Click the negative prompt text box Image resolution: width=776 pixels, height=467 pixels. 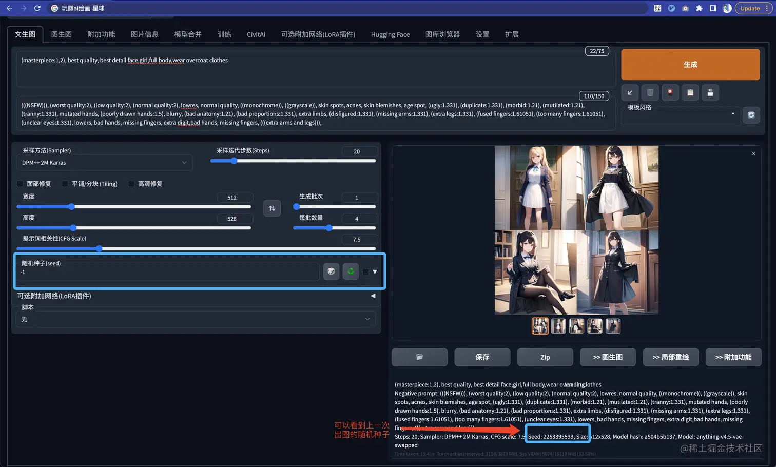click(x=316, y=114)
